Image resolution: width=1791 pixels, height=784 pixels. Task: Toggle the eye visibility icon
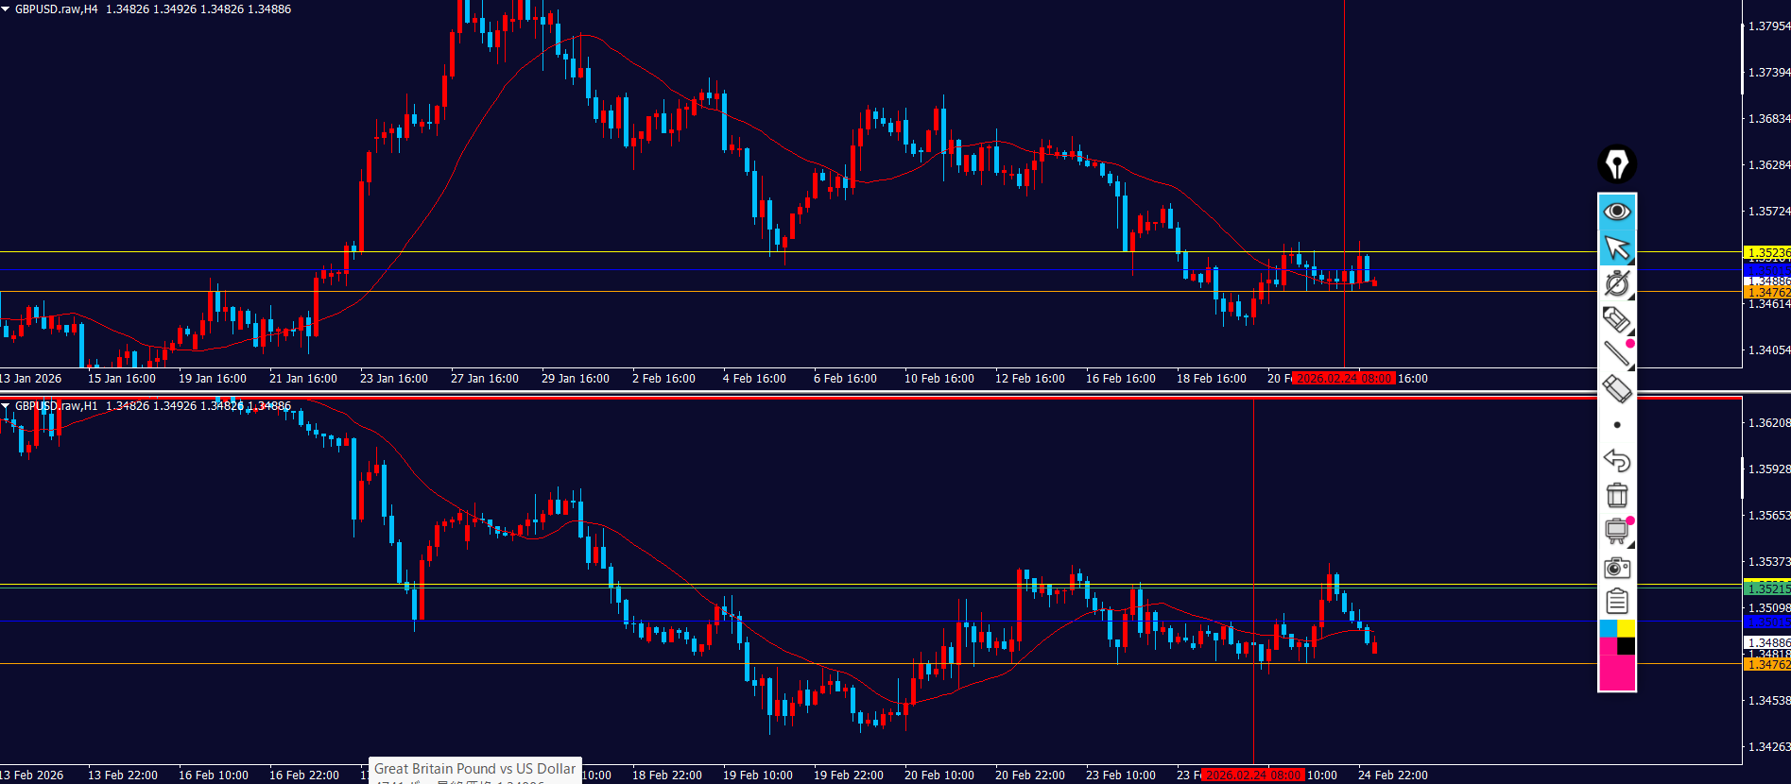pyautogui.click(x=1616, y=211)
